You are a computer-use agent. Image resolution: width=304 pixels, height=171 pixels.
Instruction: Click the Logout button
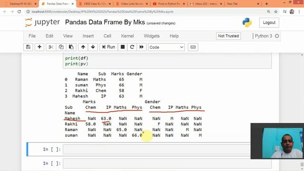pos(269,22)
